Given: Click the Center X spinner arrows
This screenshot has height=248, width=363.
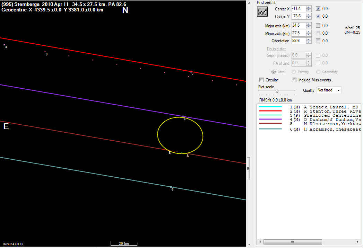Looking at the screenshot, I should click(x=308, y=9).
